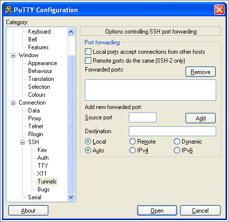Choose the IPv6 address family option
229x222 pixels.
[x=177, y=150]
